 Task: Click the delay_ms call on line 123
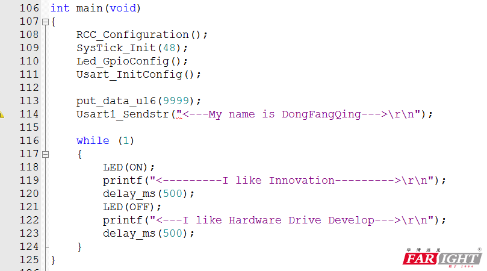(x=149, y=234)
